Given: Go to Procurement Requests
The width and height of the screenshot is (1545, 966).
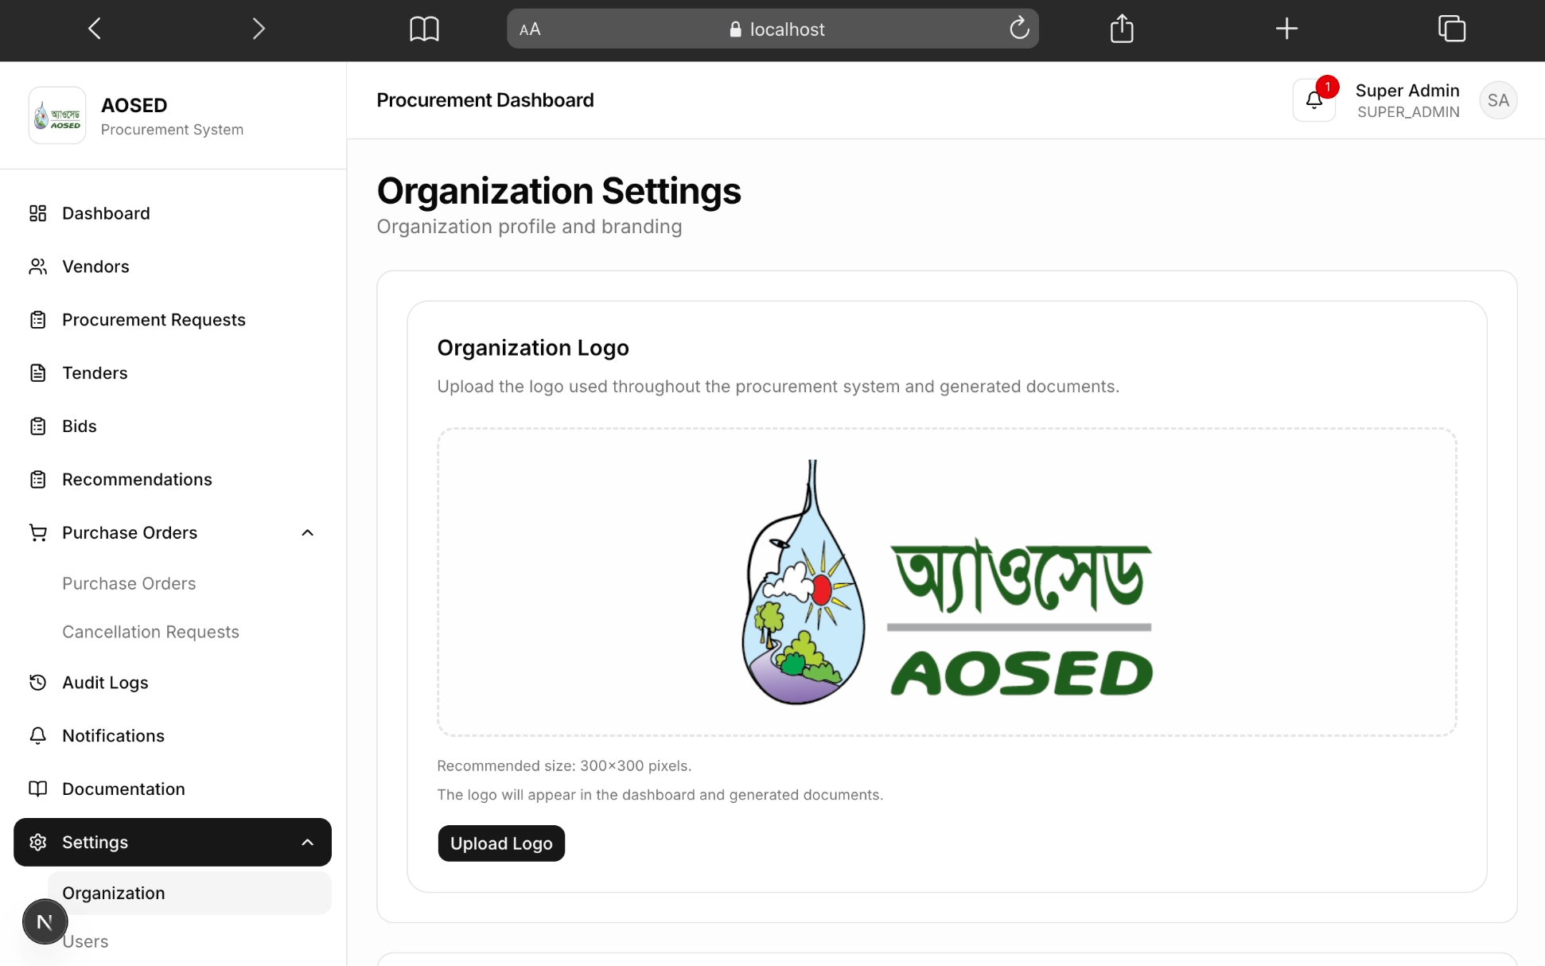Looking at the screenshot, I should tap(173, 320).
